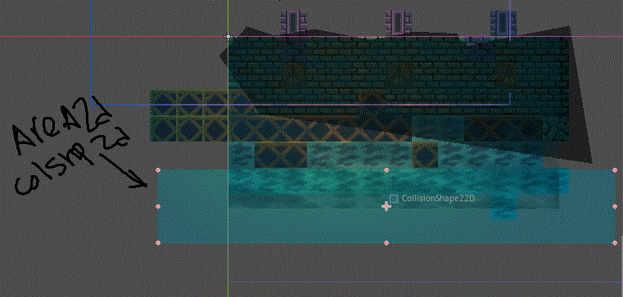Select the right-middle collision shape handle
This screenshot has width=623, height=297.
coord(615,206)
